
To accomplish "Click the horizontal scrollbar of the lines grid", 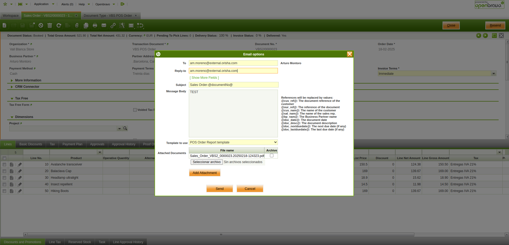I will 221,235.
